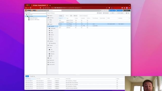
Task: Open Shell in the node side menu
Action: (50, 22)
